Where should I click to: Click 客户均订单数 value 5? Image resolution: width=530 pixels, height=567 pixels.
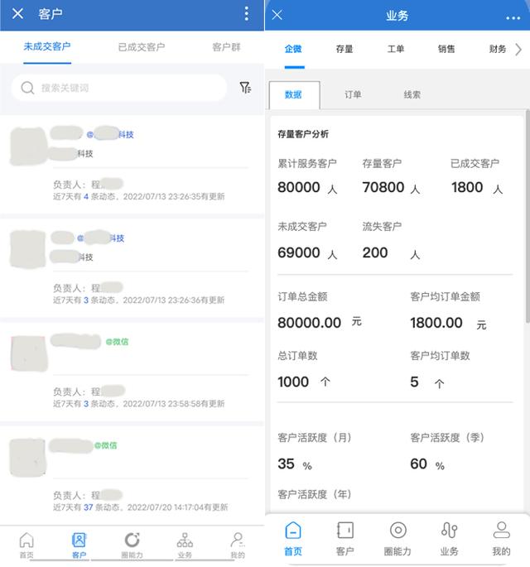click(x=414, y=382)
